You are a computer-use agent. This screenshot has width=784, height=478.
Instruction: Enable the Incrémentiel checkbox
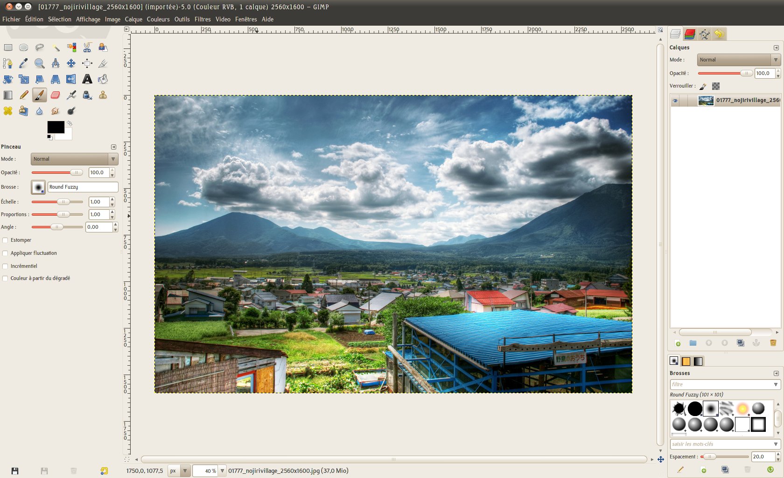(x=6, y=266)
